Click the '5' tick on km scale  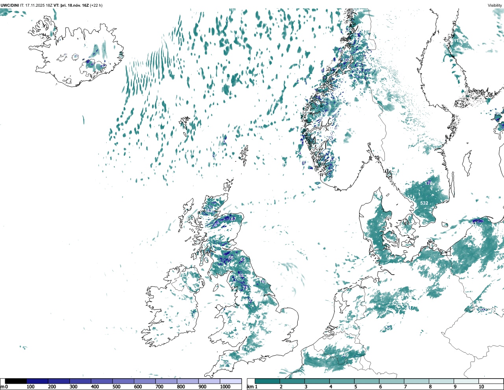[355, 387]
